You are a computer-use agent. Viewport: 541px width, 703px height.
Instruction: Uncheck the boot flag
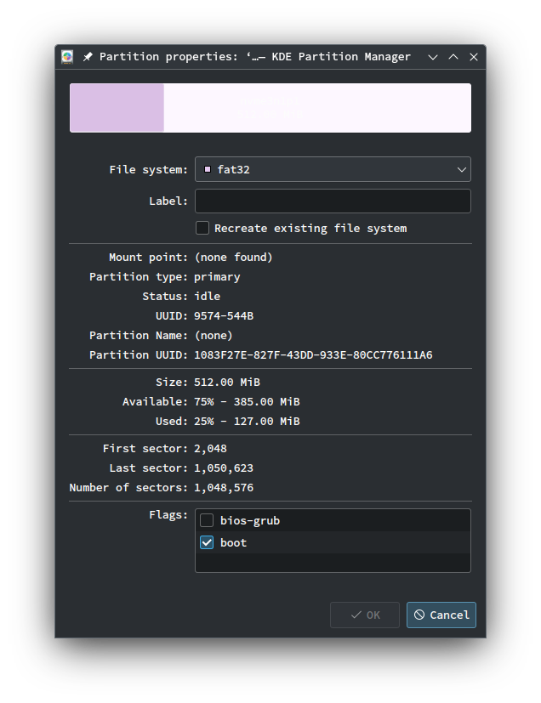(207, 543)
